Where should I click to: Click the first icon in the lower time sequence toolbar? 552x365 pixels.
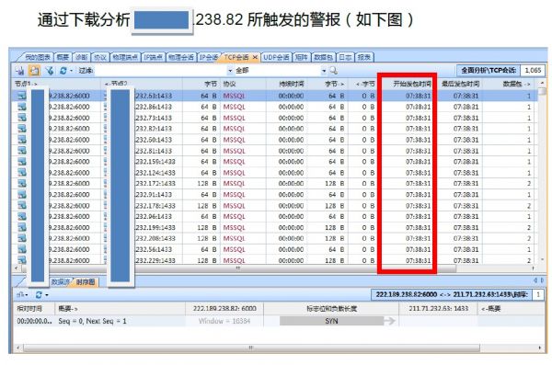tap(21, 294)
